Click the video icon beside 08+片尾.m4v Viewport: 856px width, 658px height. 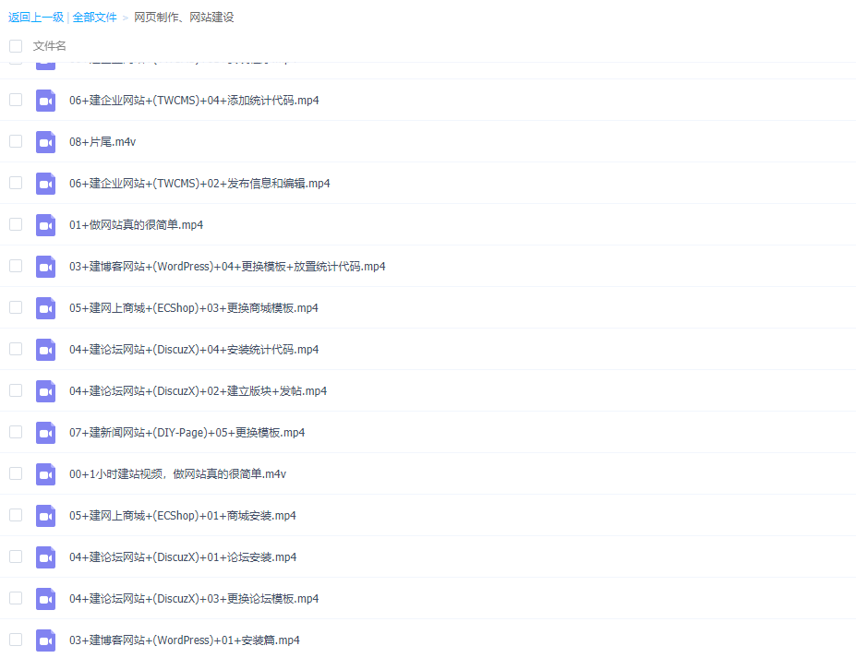45,141
